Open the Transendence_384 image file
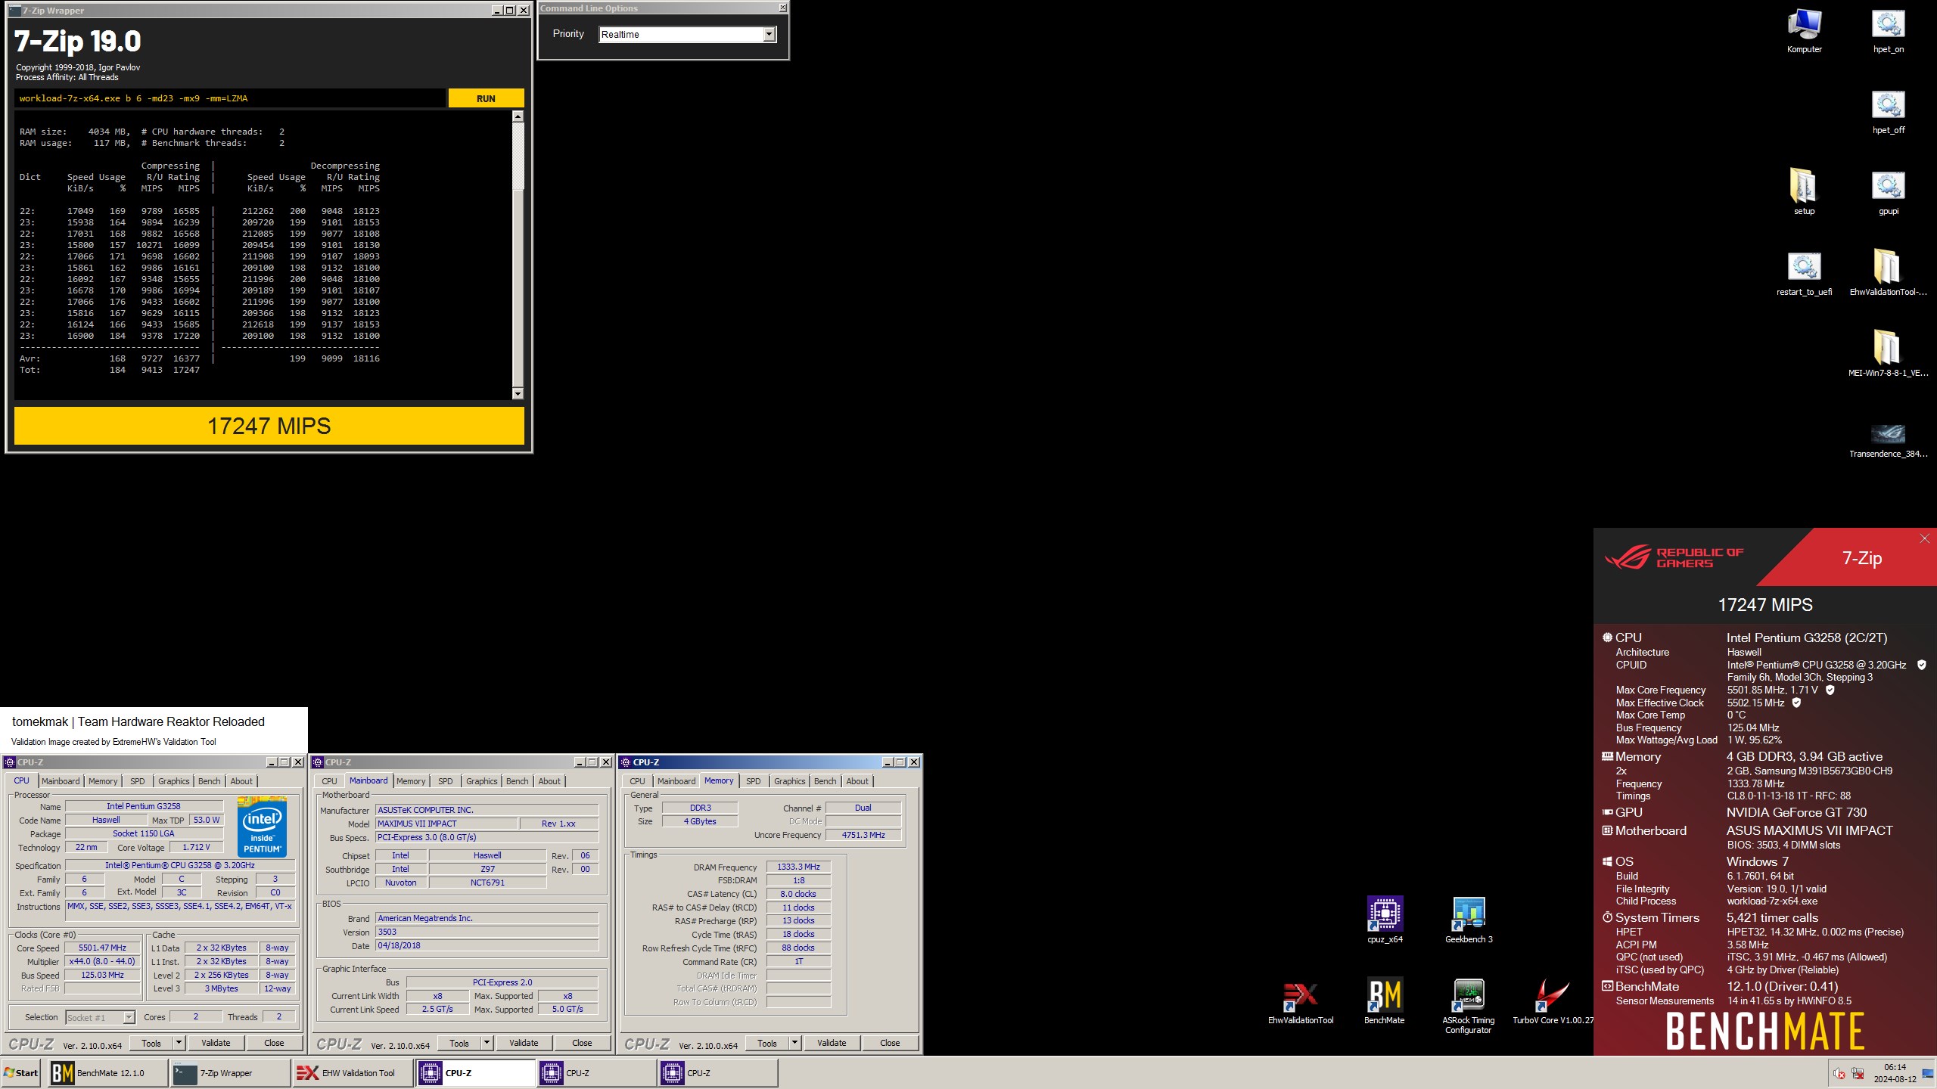This screenshot has height=1089, width=1937. (x=1888, y=439)
